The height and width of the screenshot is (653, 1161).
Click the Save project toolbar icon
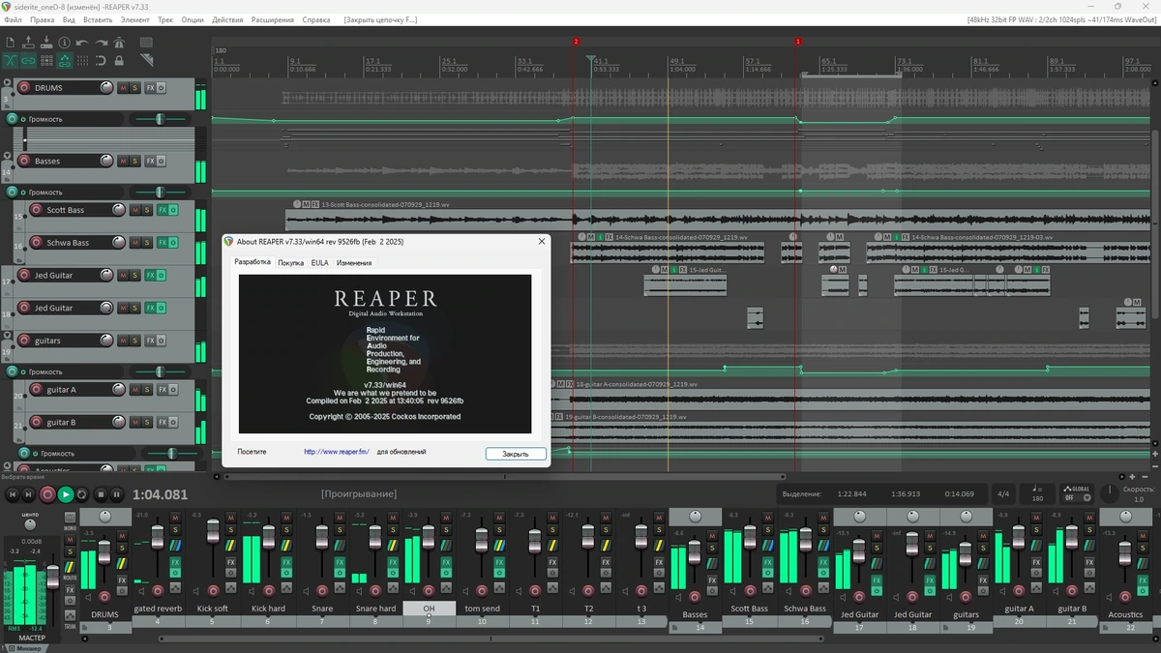46,43
